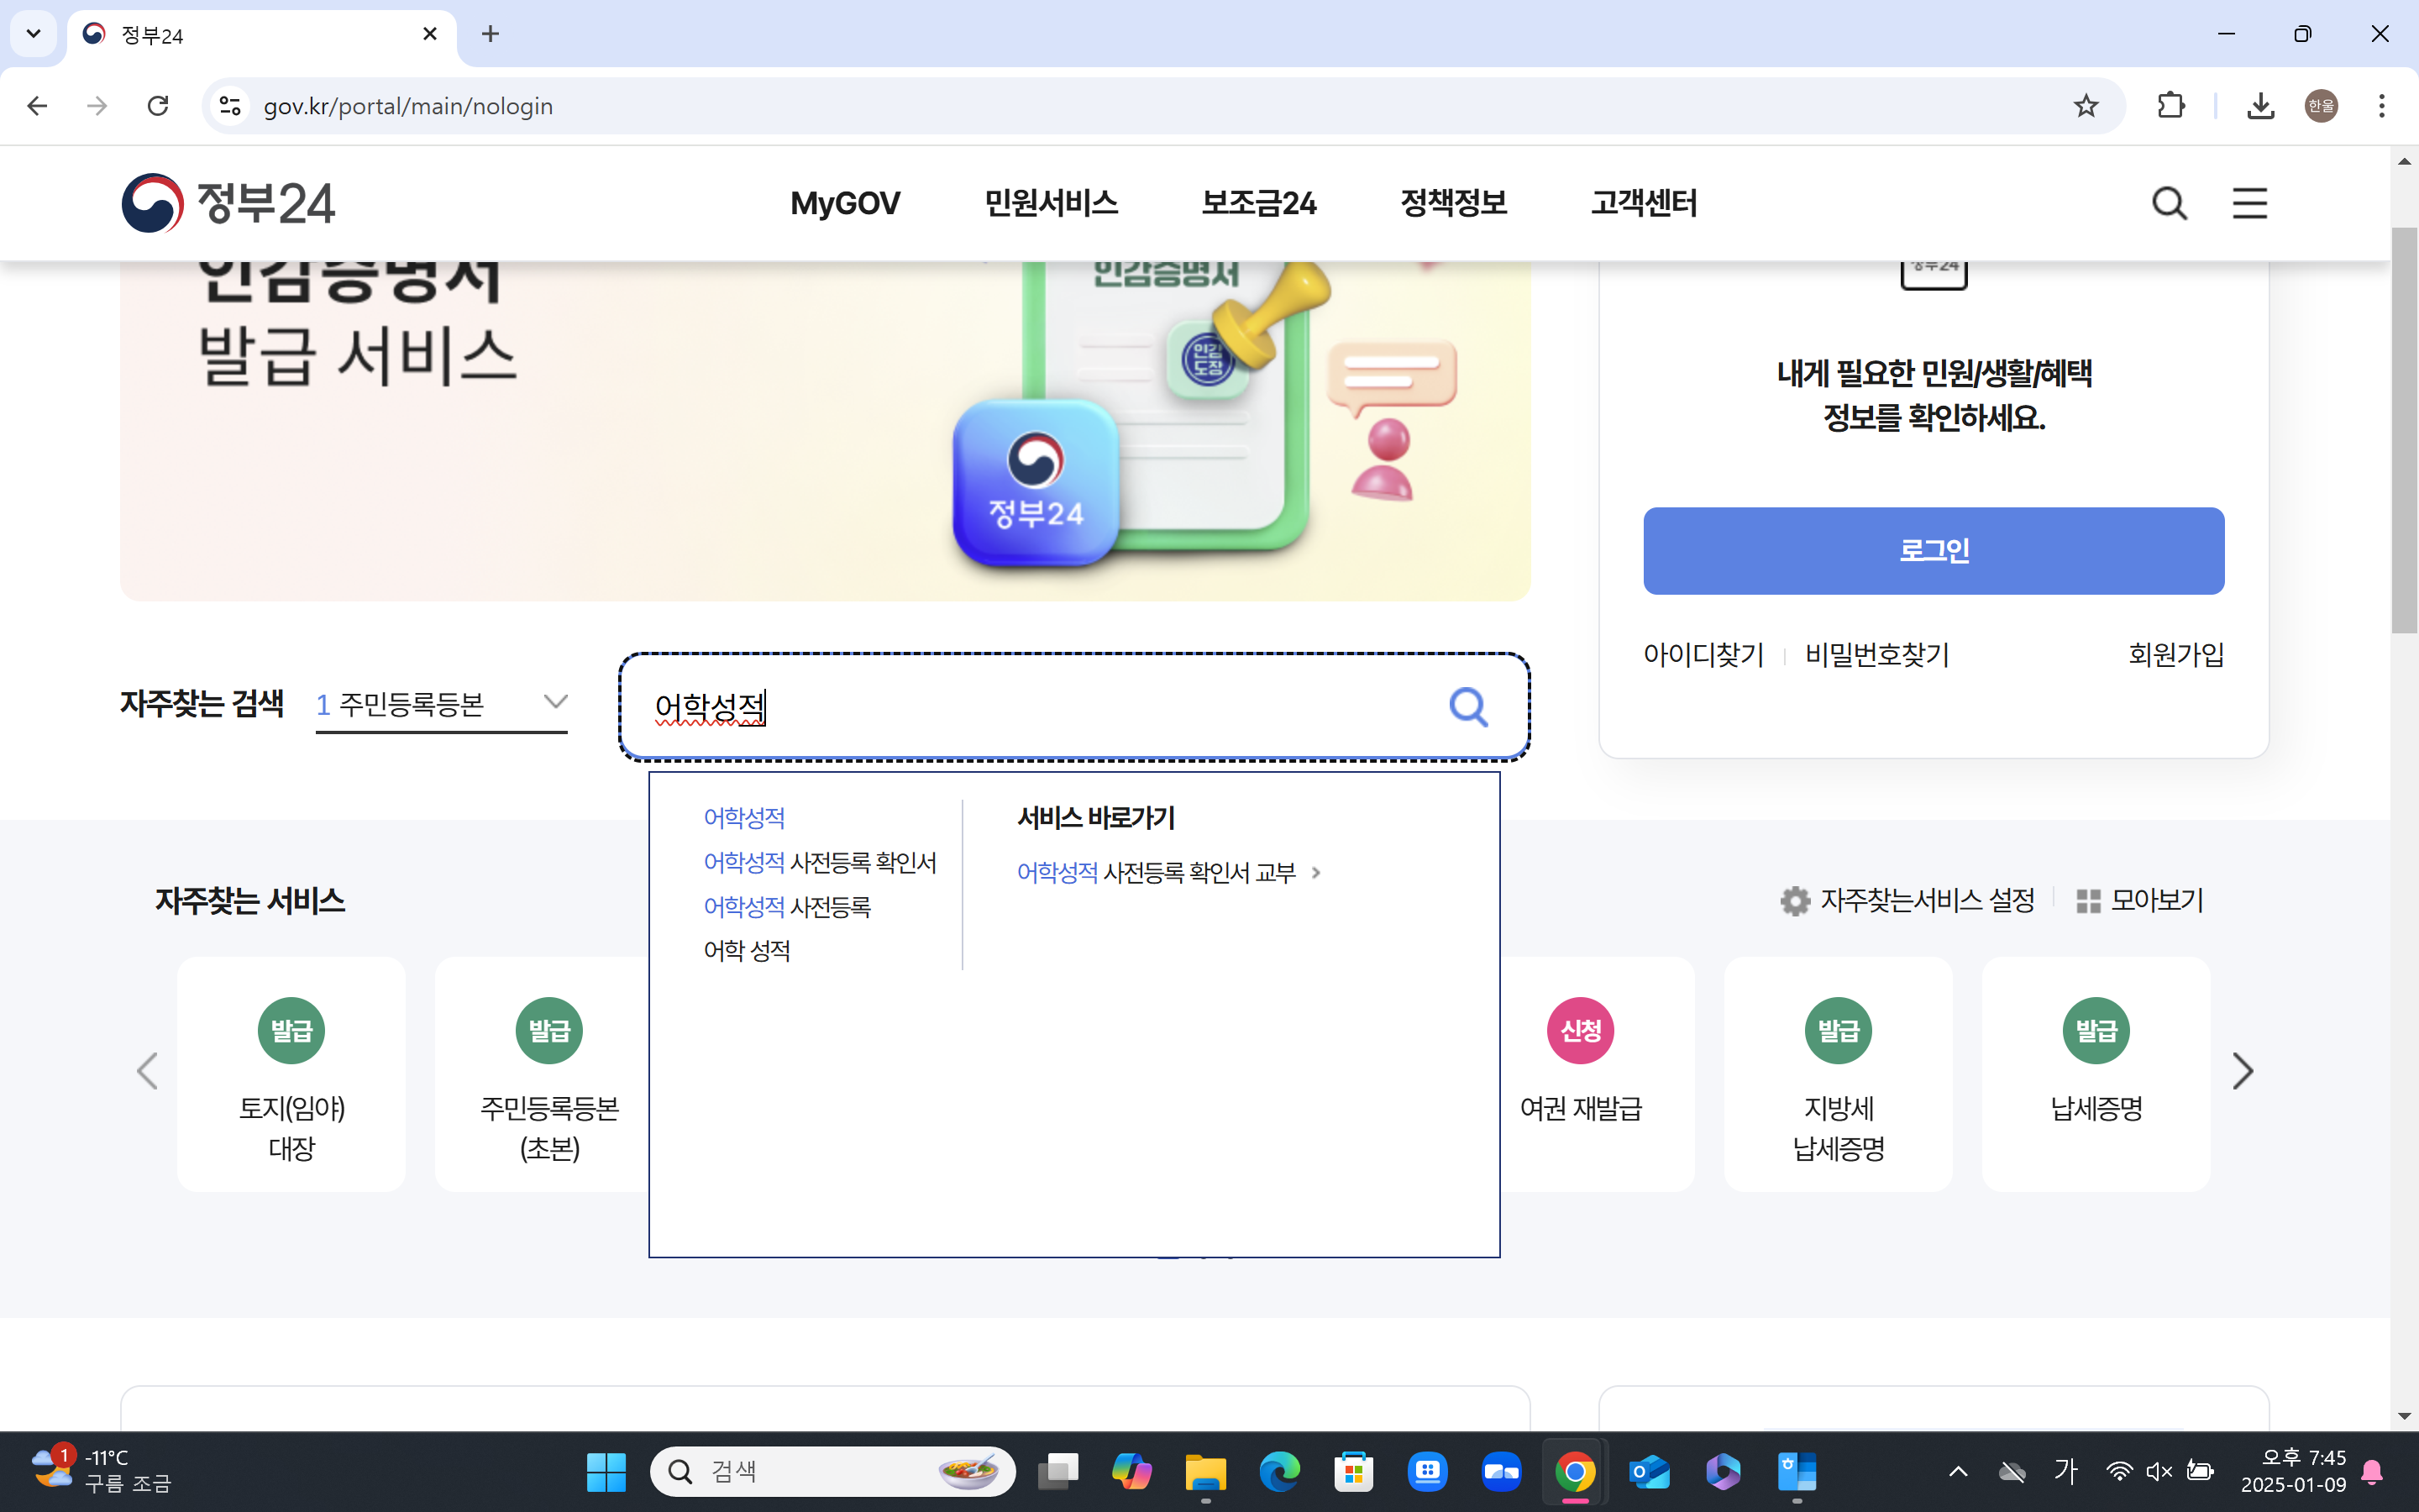
Task: Open File Explorer from taskbar
Action: pyautogui.click(x=1205, y=1472)
